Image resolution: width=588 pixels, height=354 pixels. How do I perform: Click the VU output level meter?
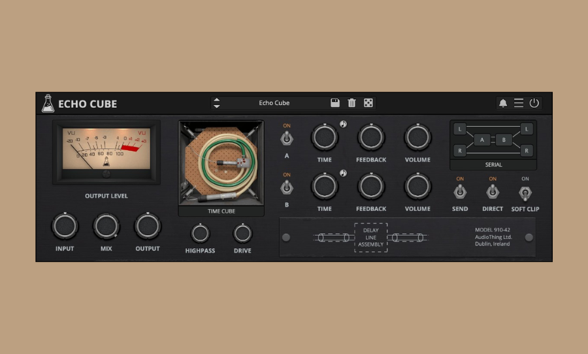pos(106,152)
